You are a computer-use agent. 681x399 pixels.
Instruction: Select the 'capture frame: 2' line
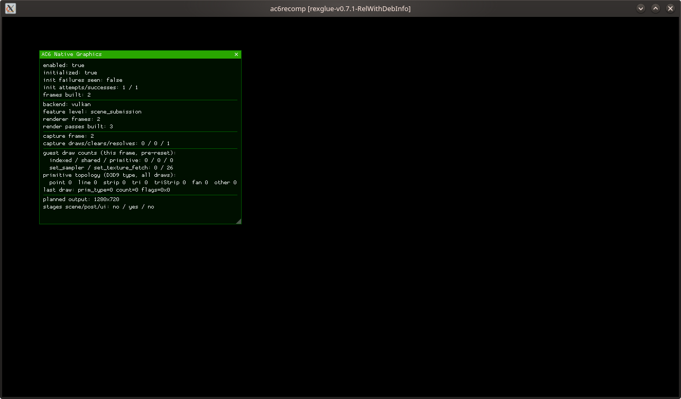tap(68, 136)
